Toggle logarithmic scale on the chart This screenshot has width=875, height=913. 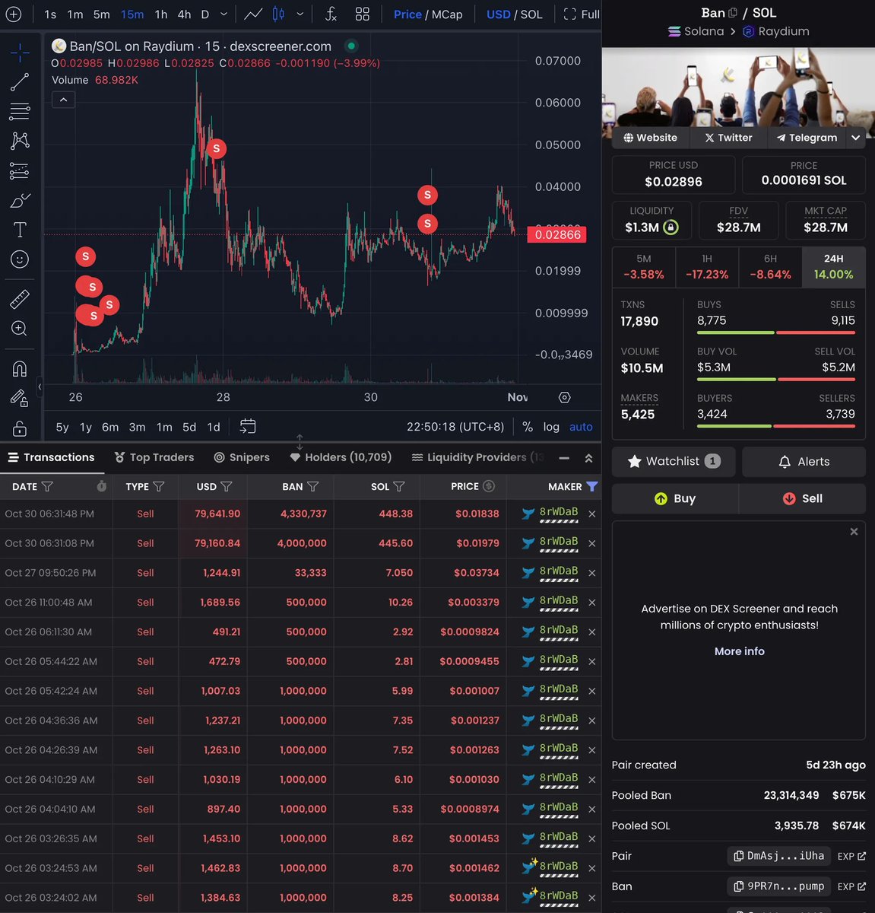click(551, 427)
